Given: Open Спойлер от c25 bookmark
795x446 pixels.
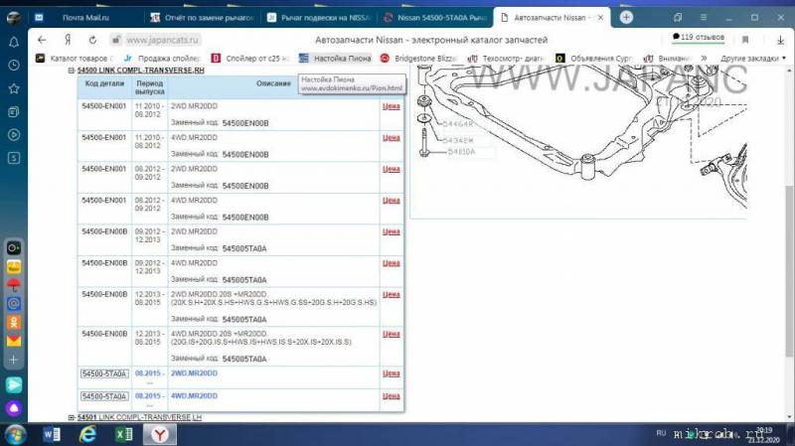Looking at the screenshot, I should (250, 59).
